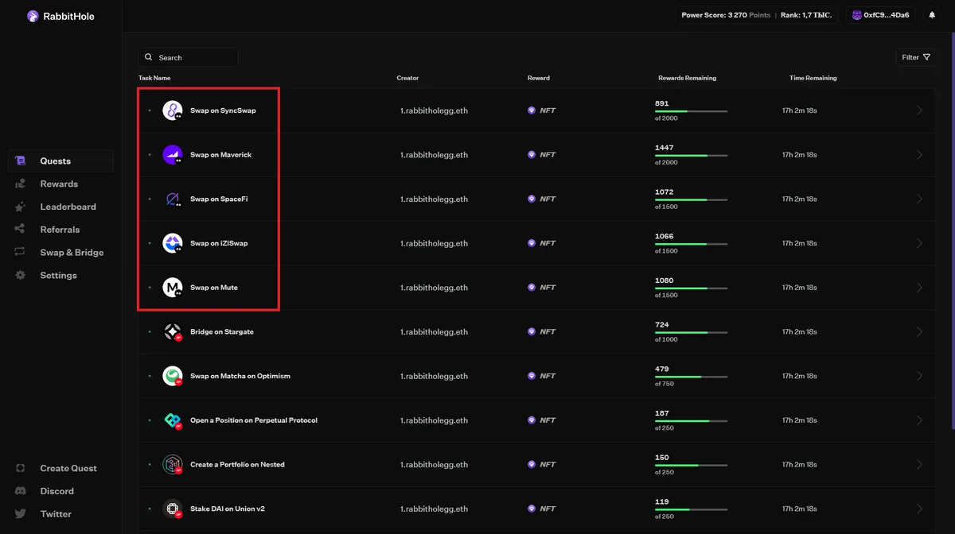Click the 0xfC9...4Da6 wallet button
This screenshot has width=955, height=534.
[x=881, y=15]
